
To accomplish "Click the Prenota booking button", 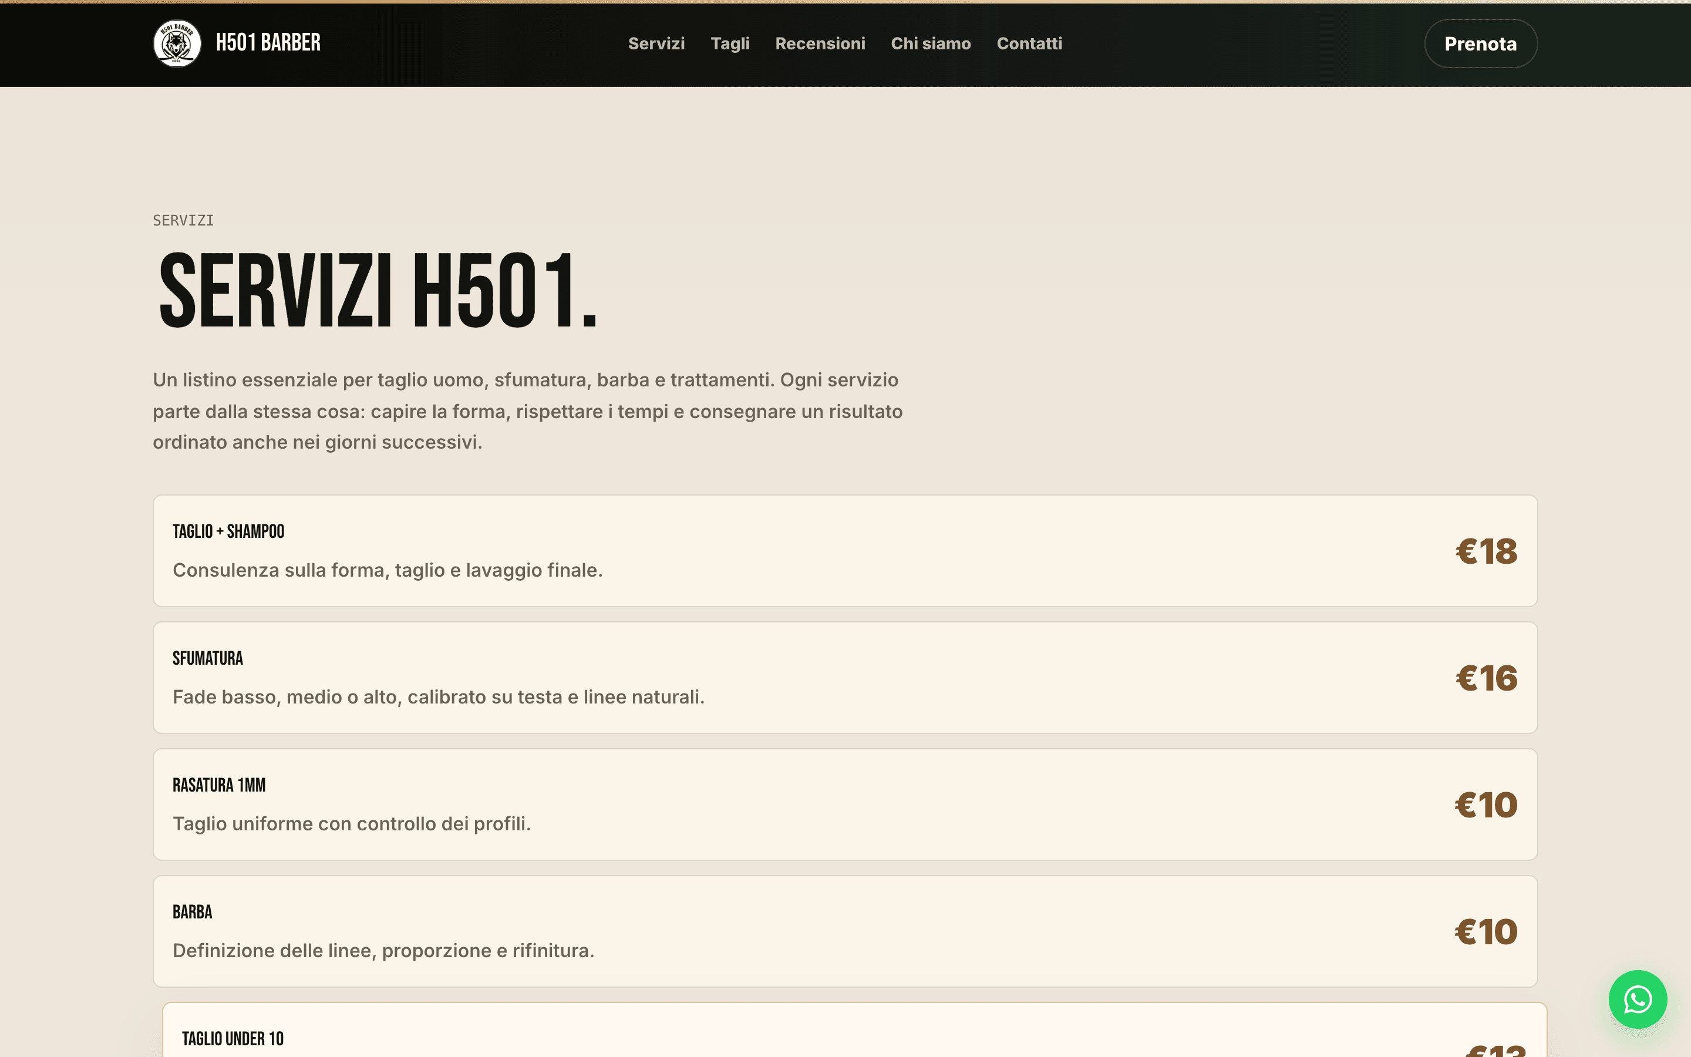I will (1481, 43).
